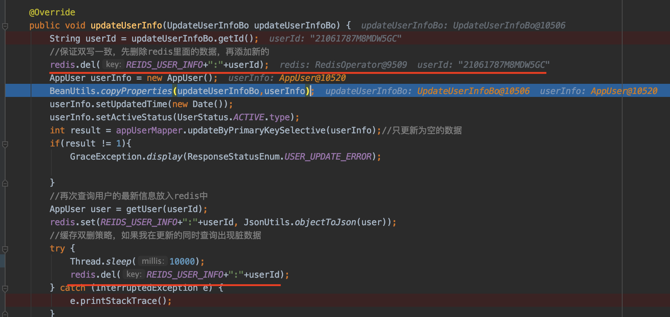
Task: Click fold end marker beside the if block's closing brace
Action: (5, 183)
